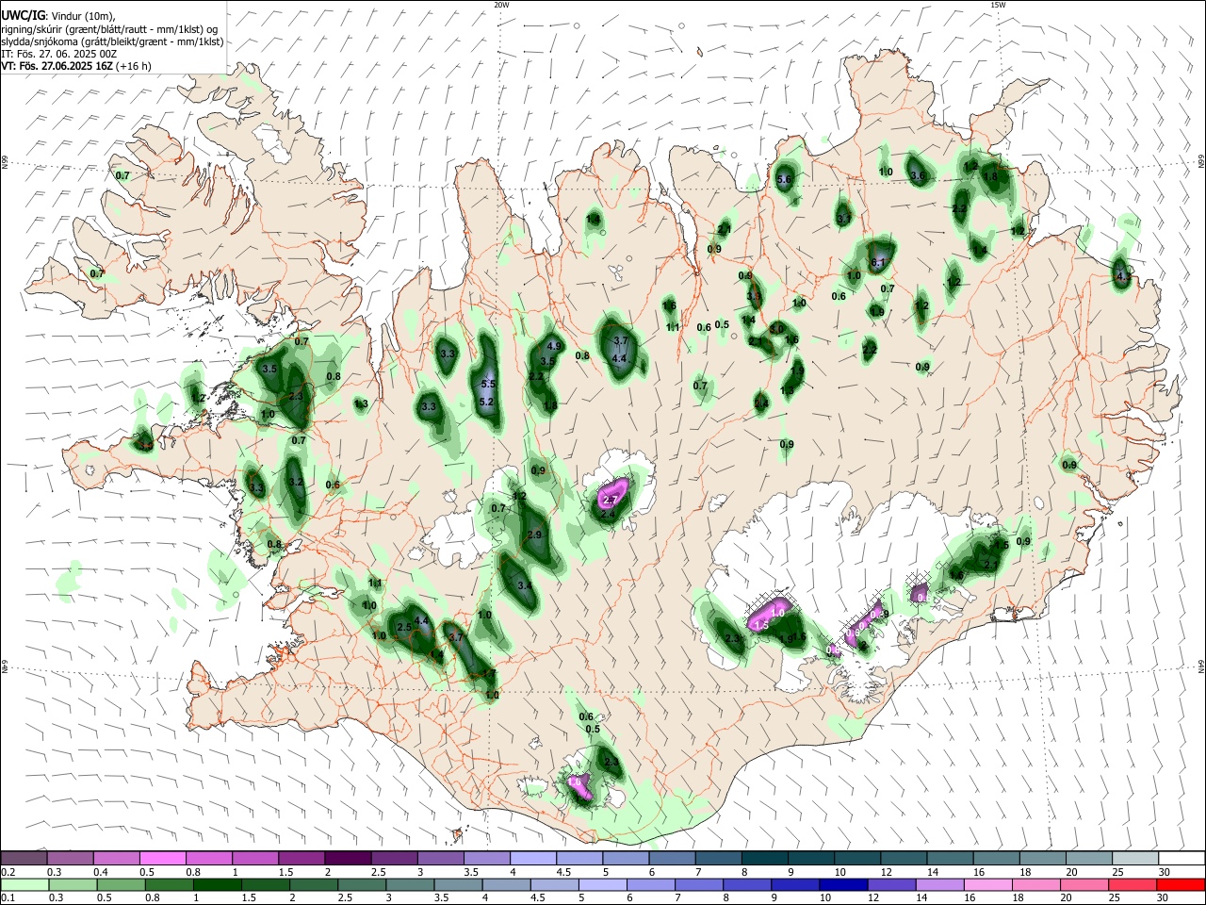Select the 3.2 value in west Iceland
Screen dimensions: 1206x905
coord(296,482)
